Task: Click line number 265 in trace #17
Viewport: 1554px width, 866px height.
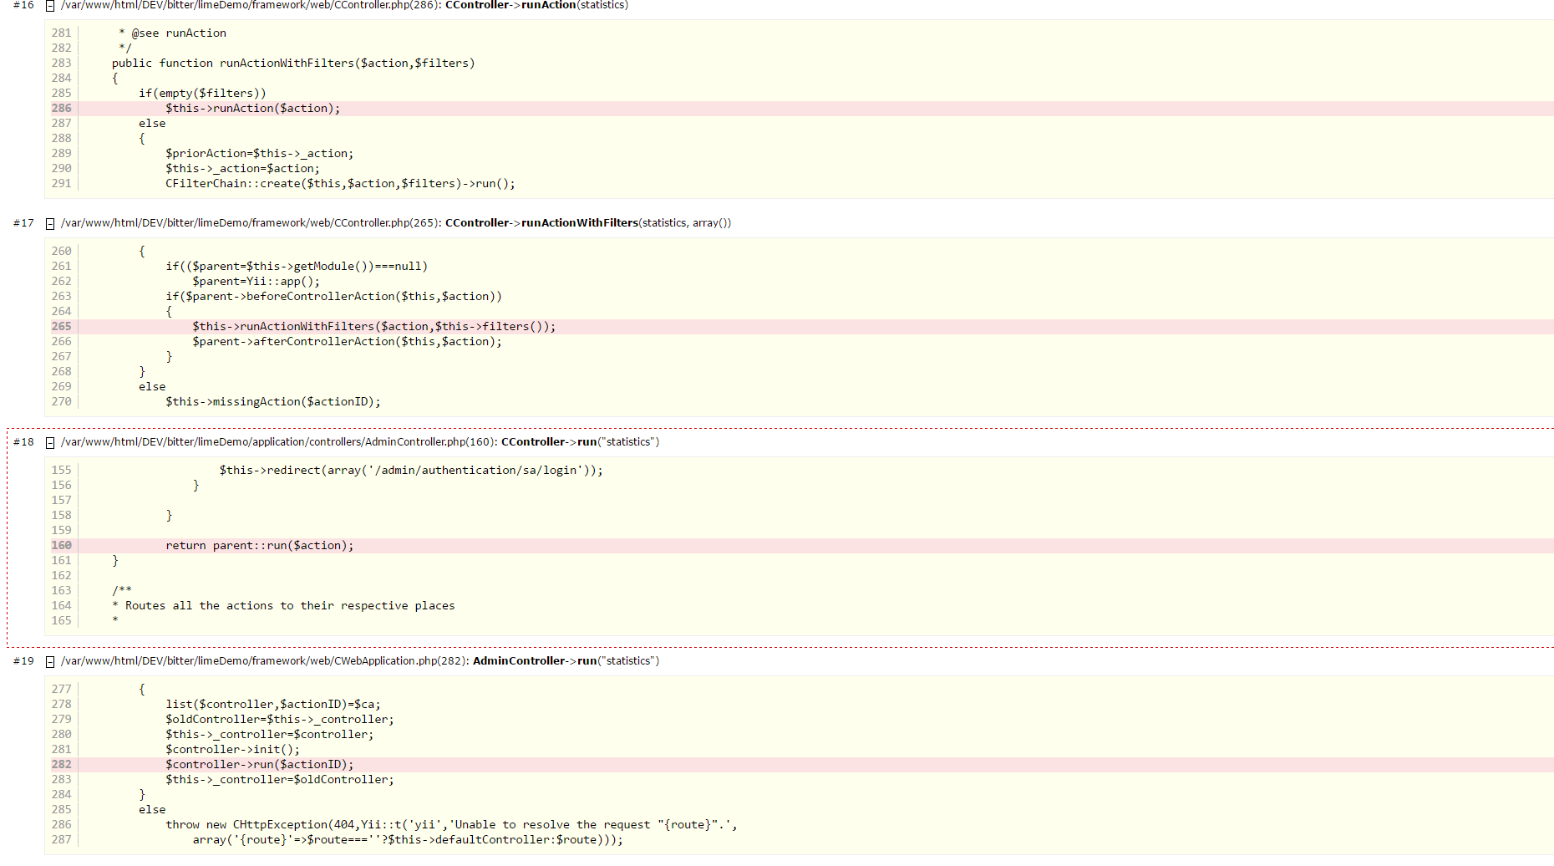Action: click(x=62, y=327)
